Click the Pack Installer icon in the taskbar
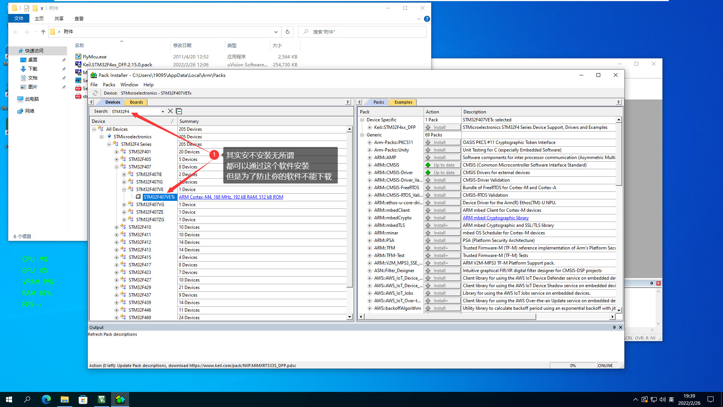The width and height of the screenshot is (723, 407). (120, 399)
